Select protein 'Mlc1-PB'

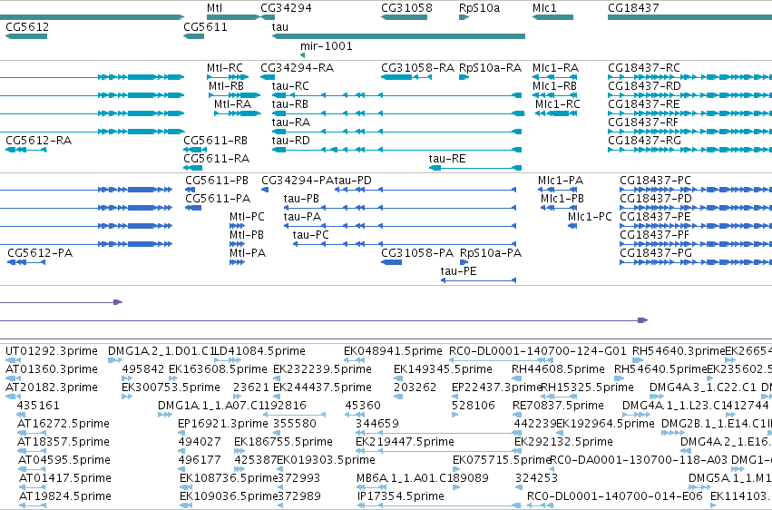pyautogui.click(x=562, y=199)
